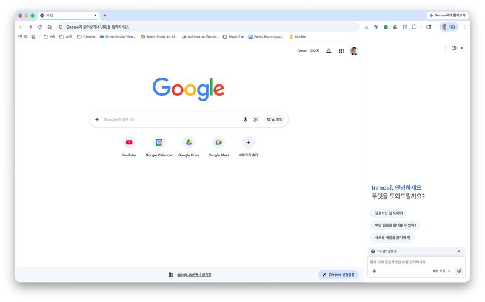485x302 pixels.
Task: Click the plus attach icon in Gemini input
Action: click(x=374, y=271)
